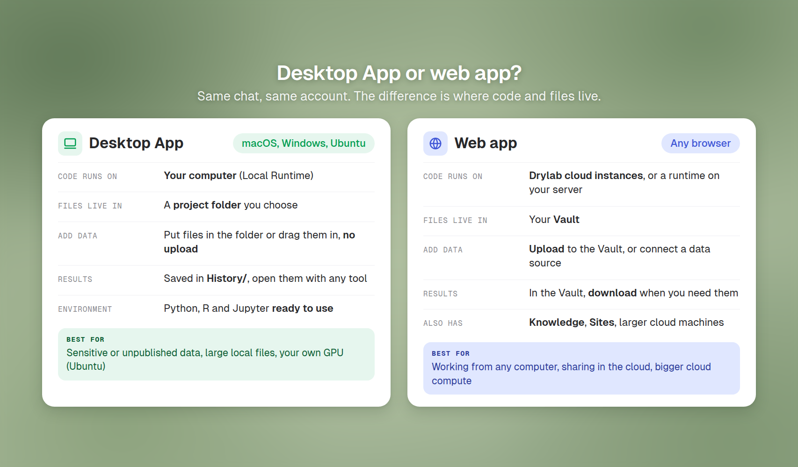798x467 pixels.
Task: Click Your computer (Local Runtime) text
Action: (x=239, y=176)
